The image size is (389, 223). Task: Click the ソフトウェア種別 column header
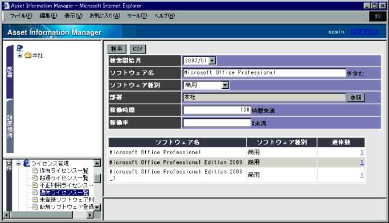(x=282, y=142)
